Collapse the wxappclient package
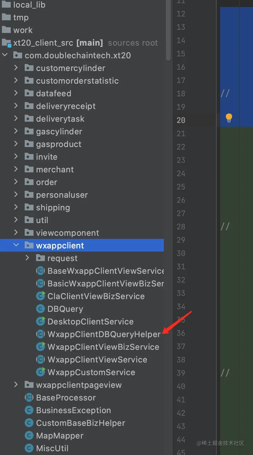The width and height of the screenshot is (253, 455). (16, 246)
